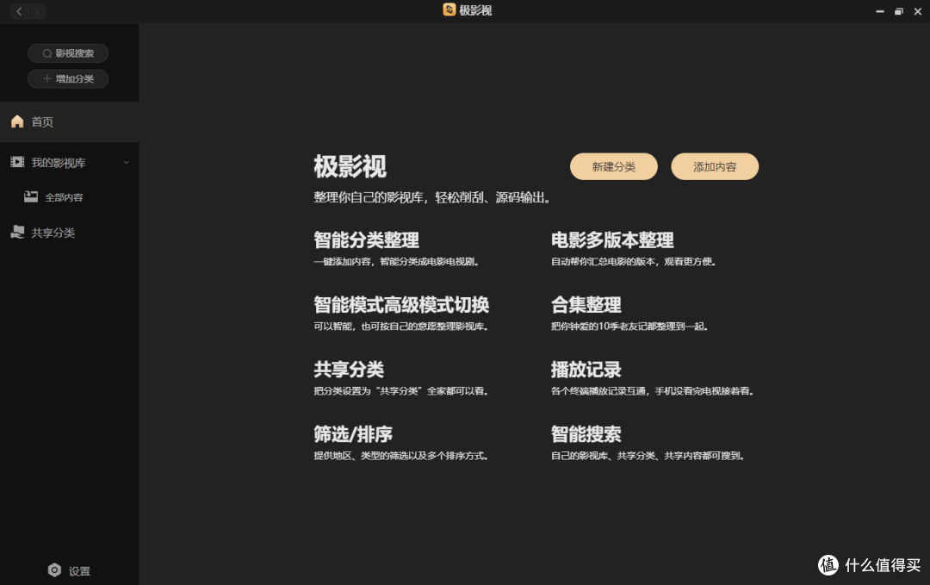This screenshot has width=930, height=585.
Task: Click the 新建分类 button
Action: coord(614,167)
